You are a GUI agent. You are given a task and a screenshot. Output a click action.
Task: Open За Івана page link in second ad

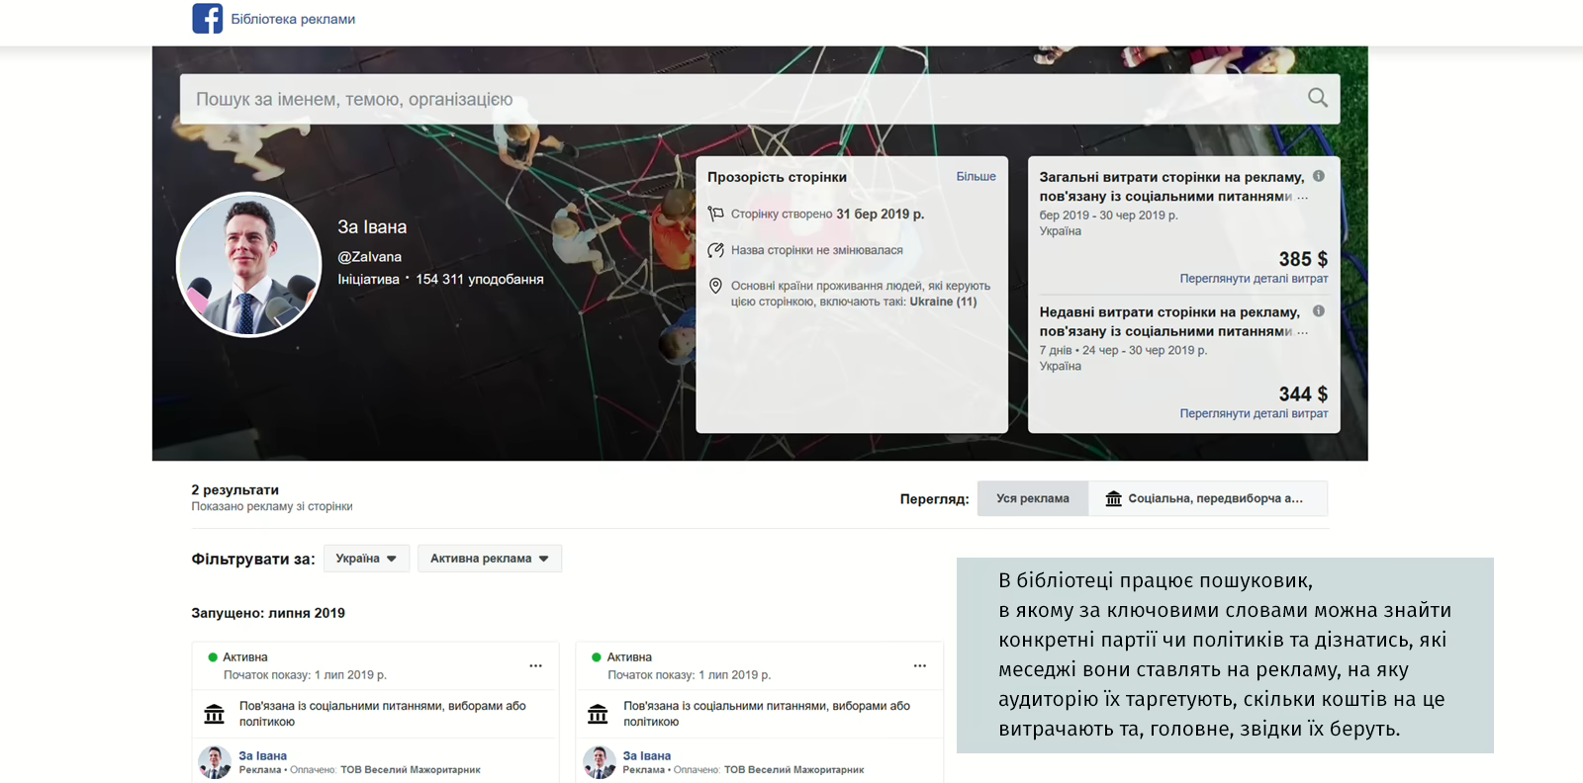point(646,755)
